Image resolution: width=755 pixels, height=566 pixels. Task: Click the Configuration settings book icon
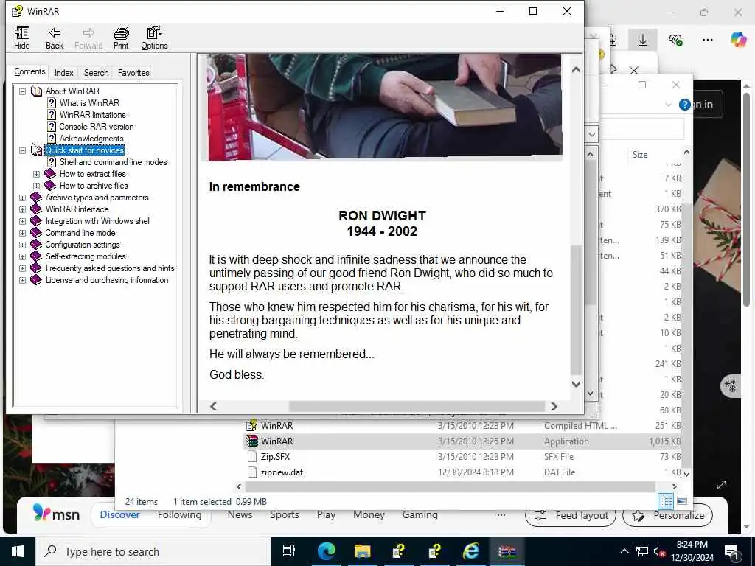36,245
